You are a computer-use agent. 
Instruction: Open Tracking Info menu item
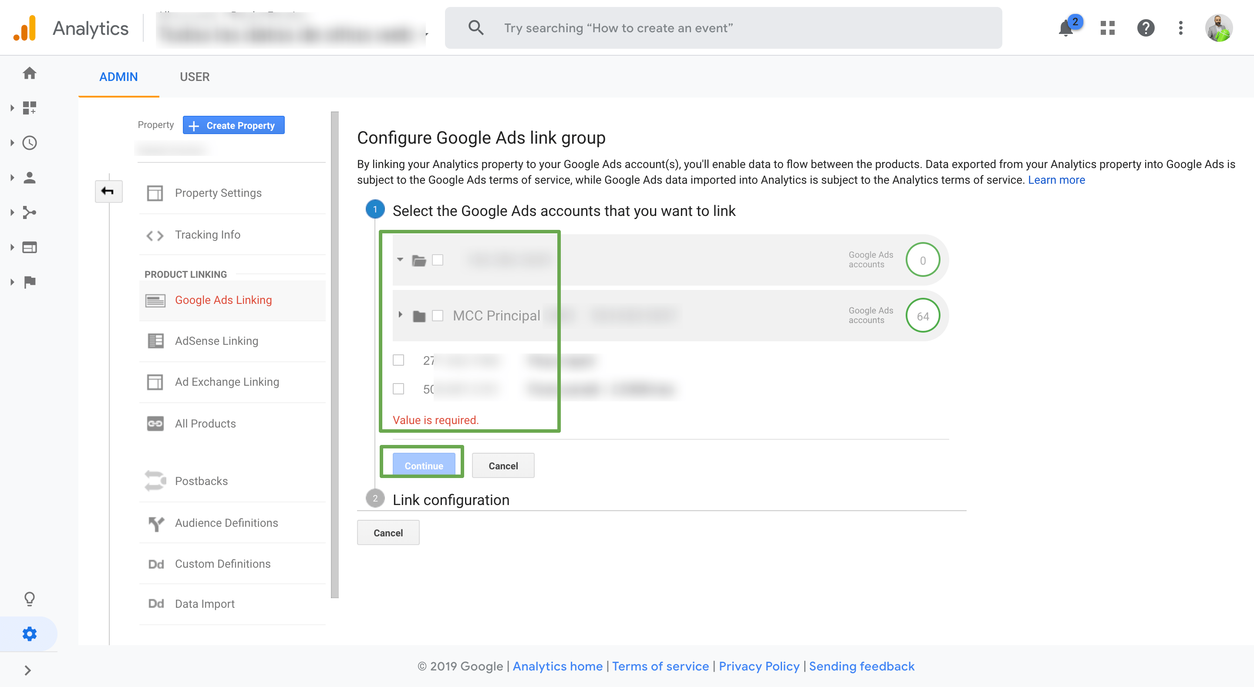pyautogui.click(x=232, y=235)
